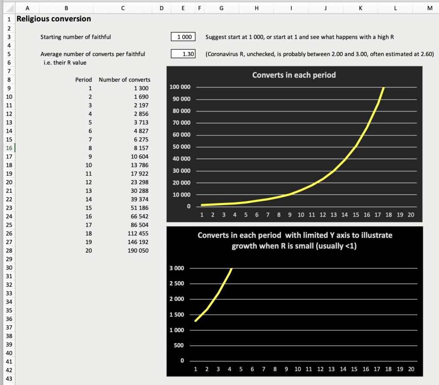Click the 3 000 axis label on lower chart
This screenshot has height=385, width=439.
(177, 268)
